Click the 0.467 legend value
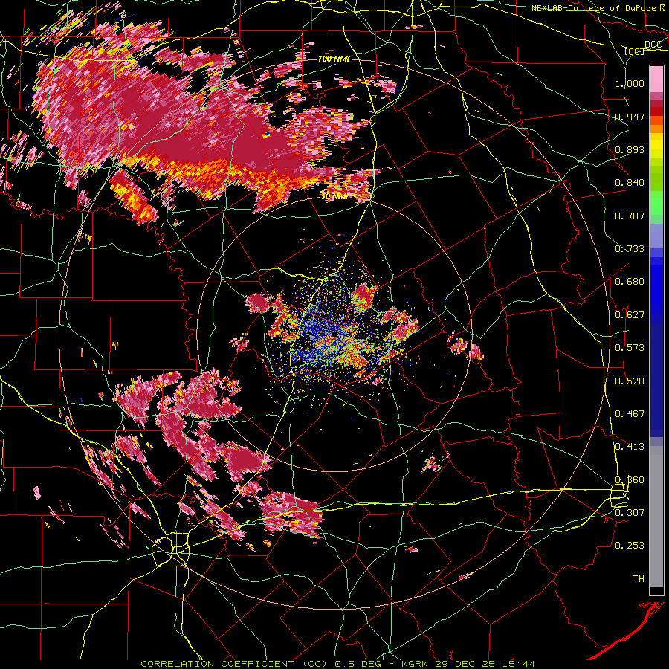669x669 pixels. click(x=630, y=414)
